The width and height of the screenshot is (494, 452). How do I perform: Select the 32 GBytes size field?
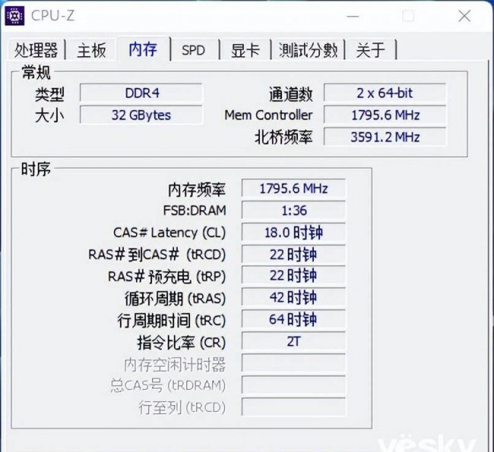pos(141,115)
